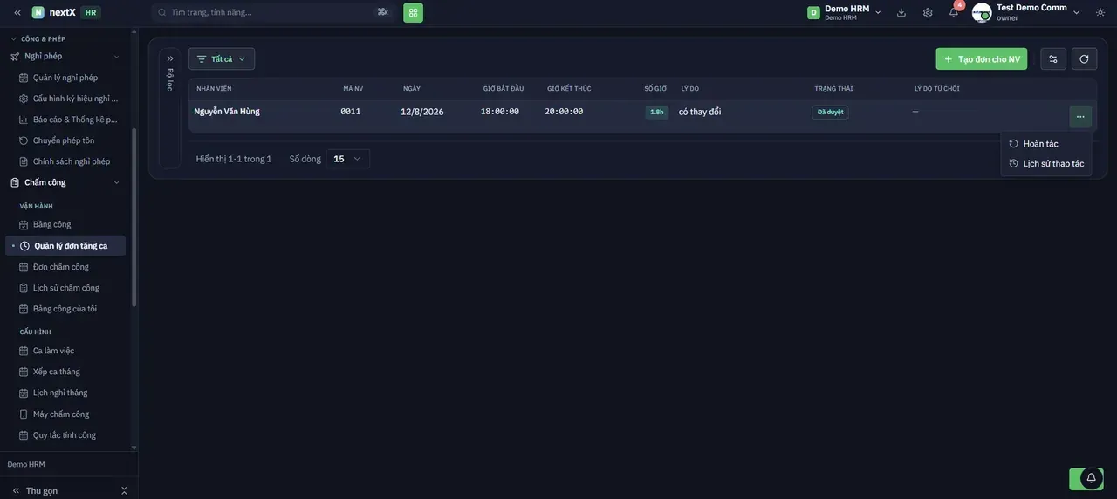Open the Số dòng 15 rows dropdown
Screen dimensions: 1117x499
point(347,159)
